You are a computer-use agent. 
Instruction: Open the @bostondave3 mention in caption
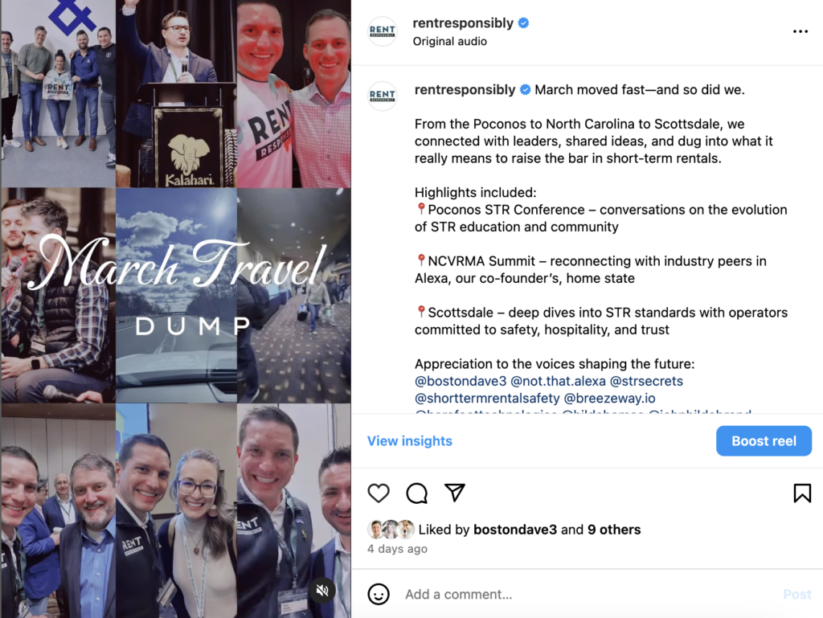coord(461,381)
